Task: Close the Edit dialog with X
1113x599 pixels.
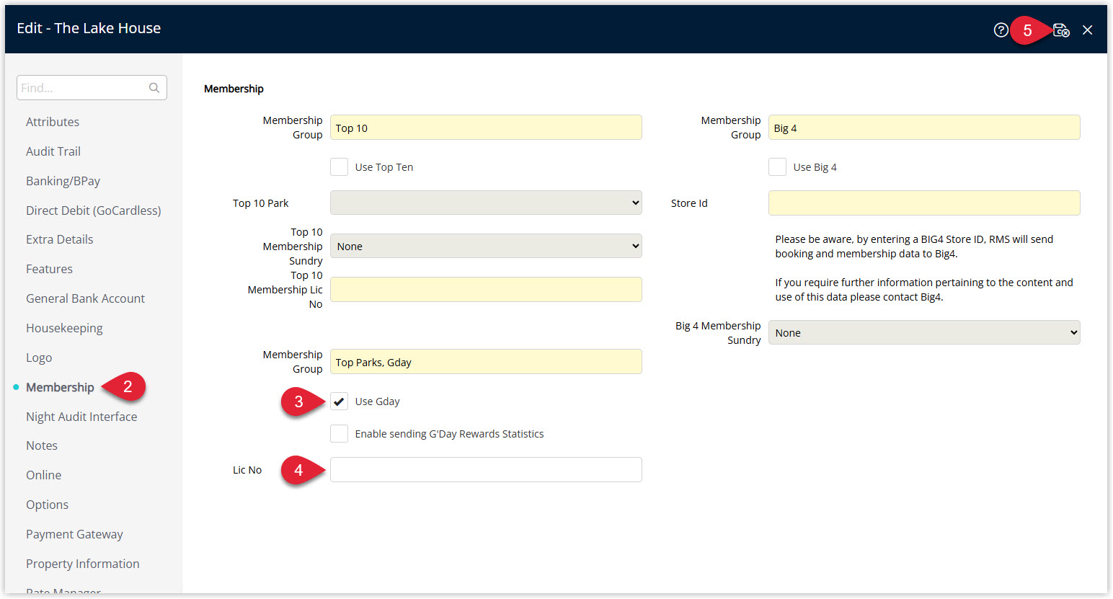Action: click(1087, 30)
